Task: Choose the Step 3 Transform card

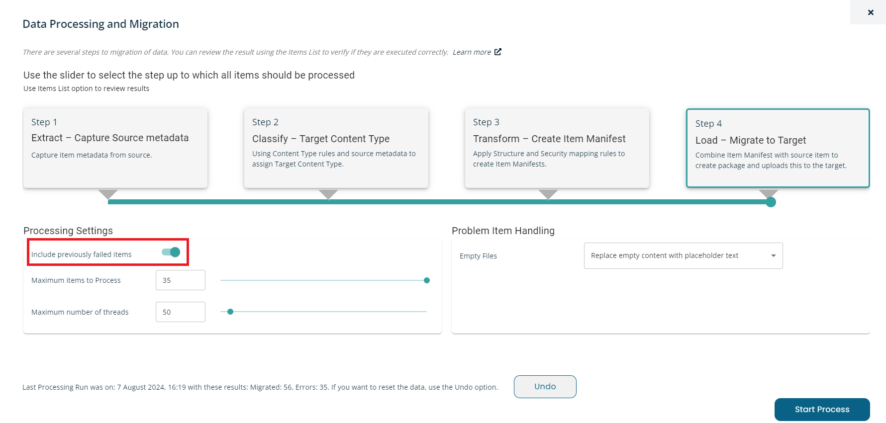Action: [x=557, y=148]
